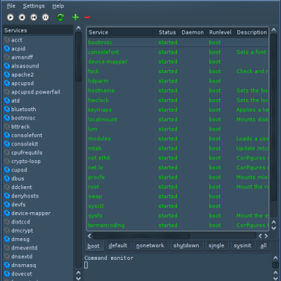Screen dimensions: 281x281
Task: Click the gear icon beside denyhosts
Action: tap(7, 196)
